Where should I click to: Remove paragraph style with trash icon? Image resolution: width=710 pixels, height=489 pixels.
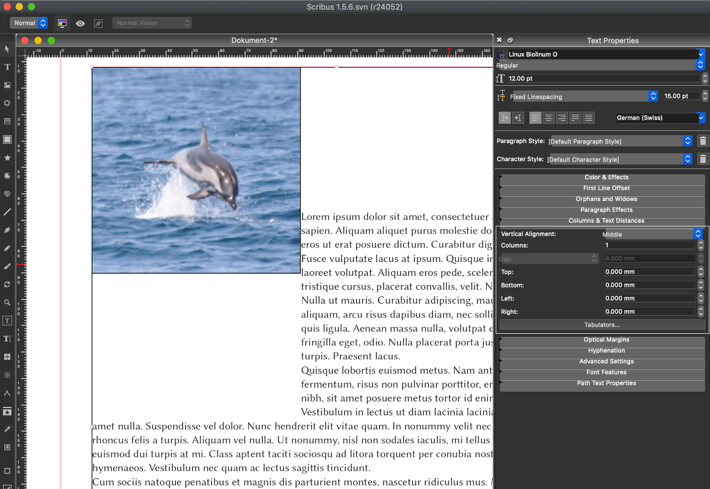(703, 141)
